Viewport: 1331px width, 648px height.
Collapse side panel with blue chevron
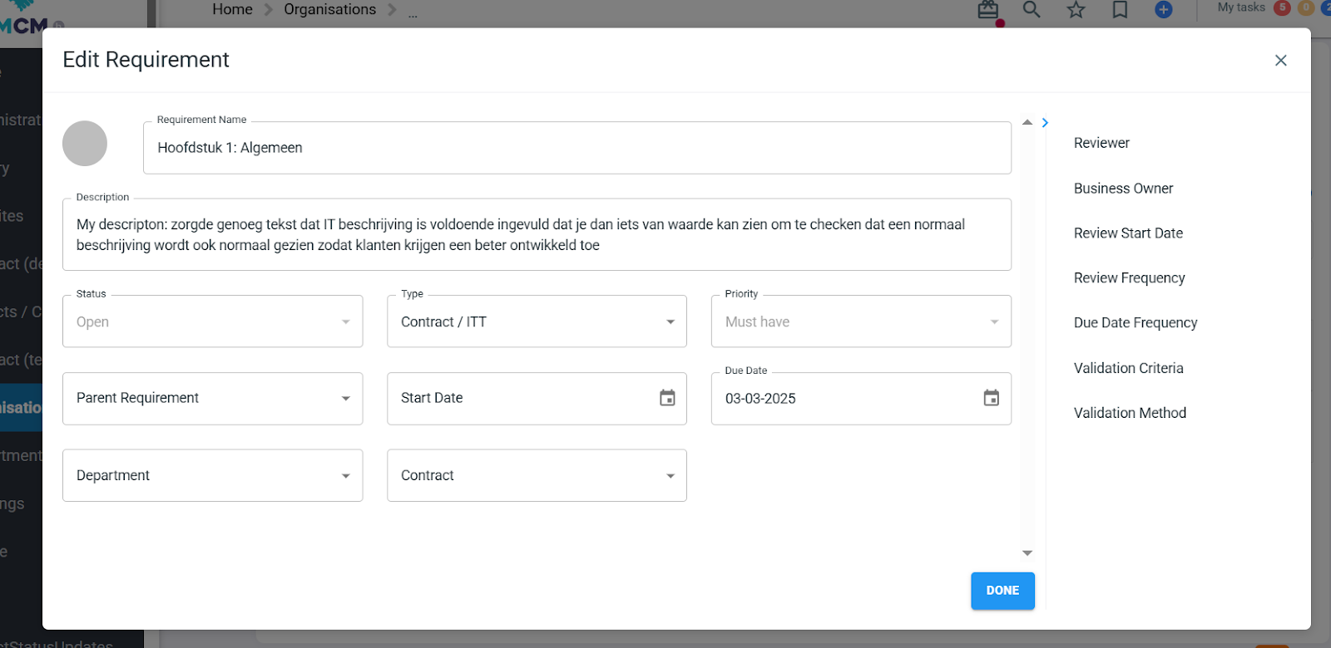pos(1046,123)
